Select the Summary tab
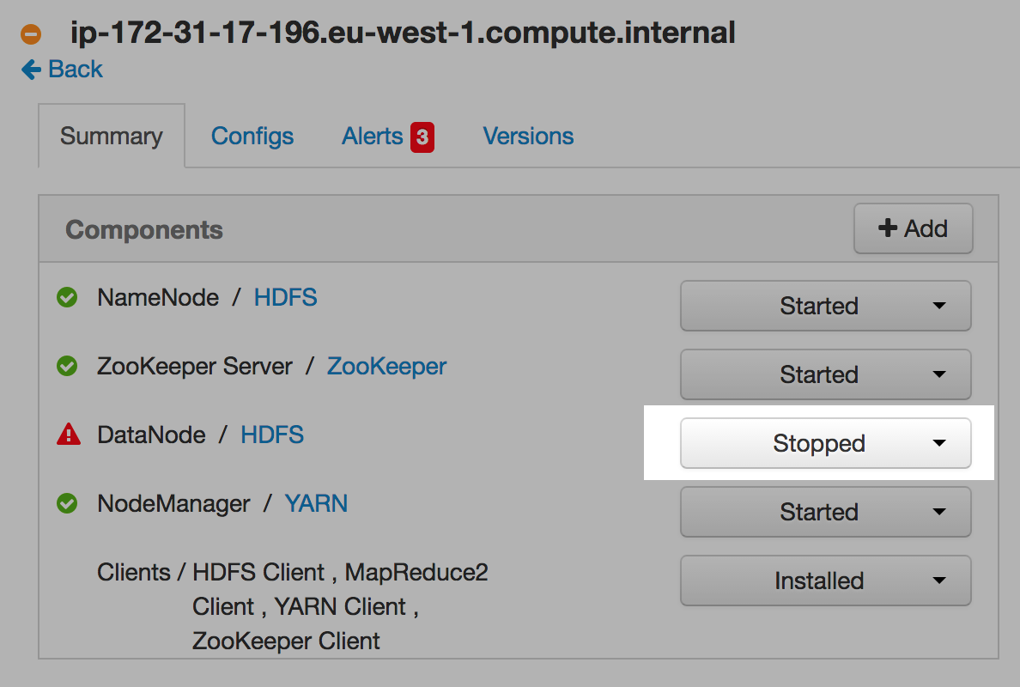The width and height of the screenshot is (1020, 687). click(112, 137)
